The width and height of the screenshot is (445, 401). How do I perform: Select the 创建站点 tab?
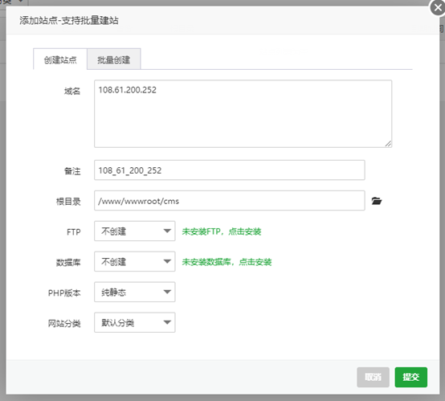pos(60,59)
